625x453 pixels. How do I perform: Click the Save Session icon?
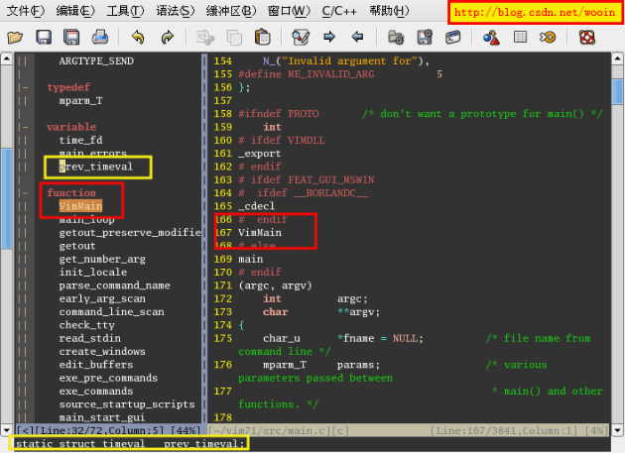point(425,38)
